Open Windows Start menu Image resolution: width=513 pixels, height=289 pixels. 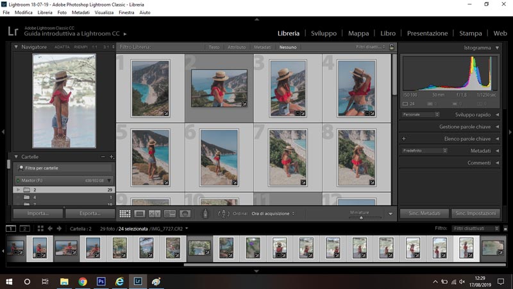point(9,281)
